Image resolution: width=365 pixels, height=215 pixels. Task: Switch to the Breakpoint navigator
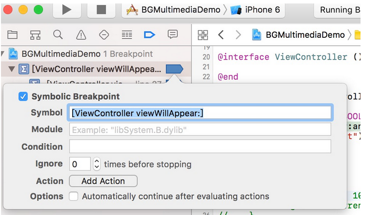(149, 35)
